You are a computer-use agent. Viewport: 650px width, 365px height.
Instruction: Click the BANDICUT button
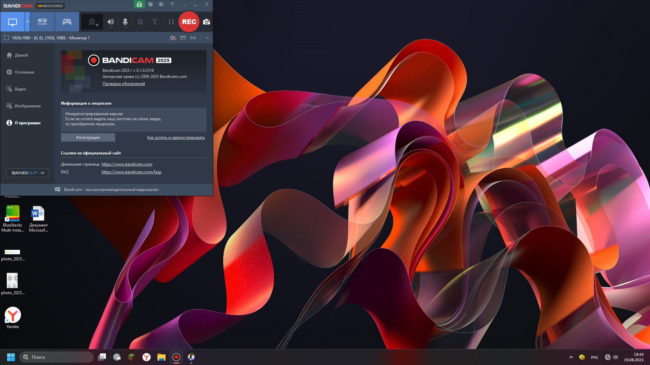27,173
